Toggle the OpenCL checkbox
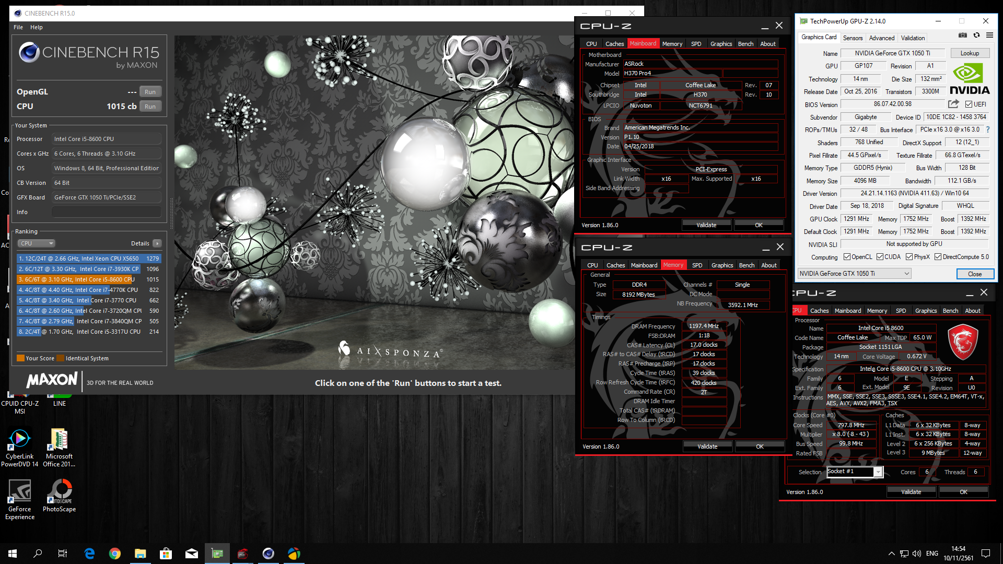 tap(847, 257)
